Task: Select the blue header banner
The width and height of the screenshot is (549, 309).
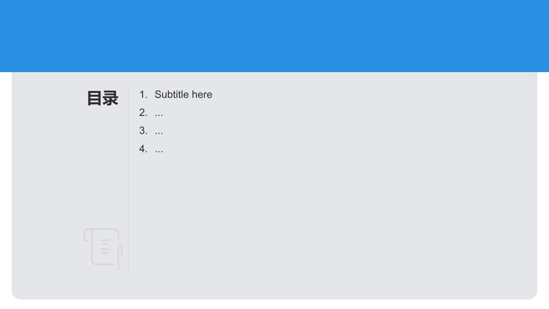Action: click(x=274, y=36)
